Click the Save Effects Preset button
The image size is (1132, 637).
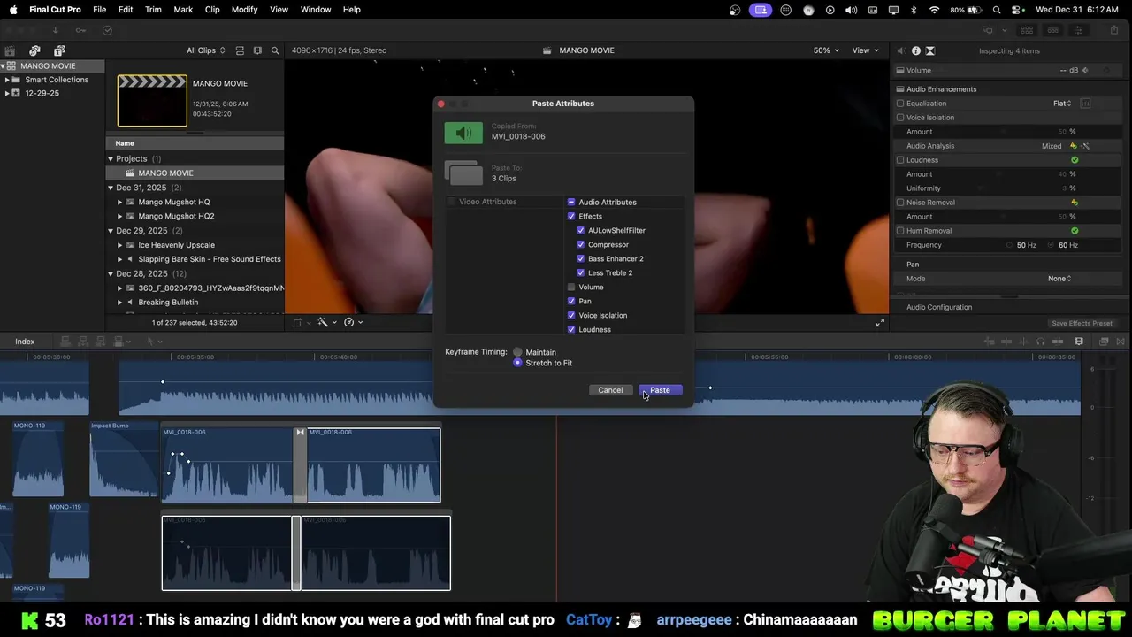click(1082, 323)
